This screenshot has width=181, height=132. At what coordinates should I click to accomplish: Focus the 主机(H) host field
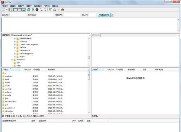click(x=18, y=15)
